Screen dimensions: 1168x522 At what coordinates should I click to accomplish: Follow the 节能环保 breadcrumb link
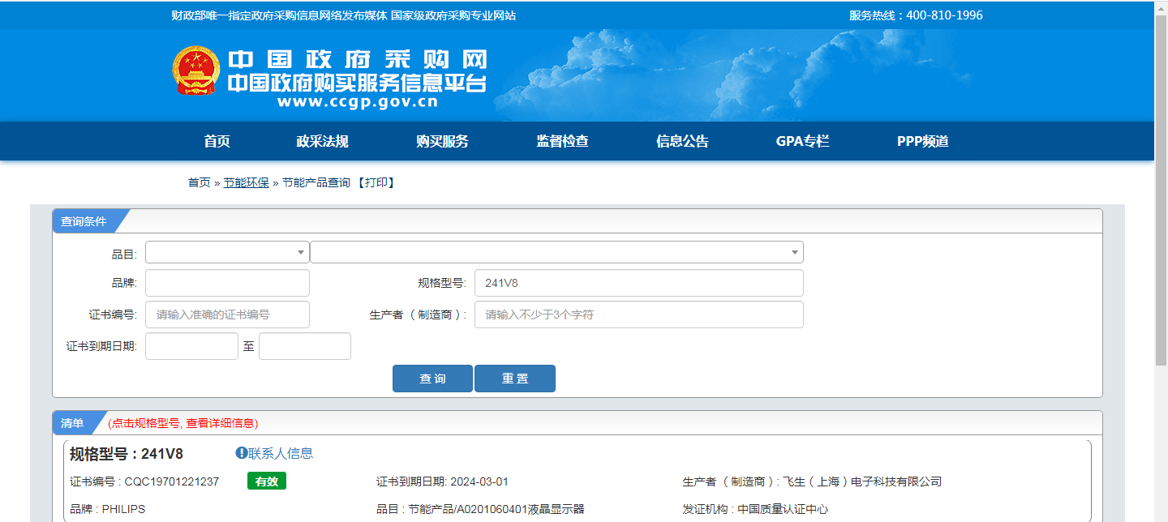pos(246,182)
